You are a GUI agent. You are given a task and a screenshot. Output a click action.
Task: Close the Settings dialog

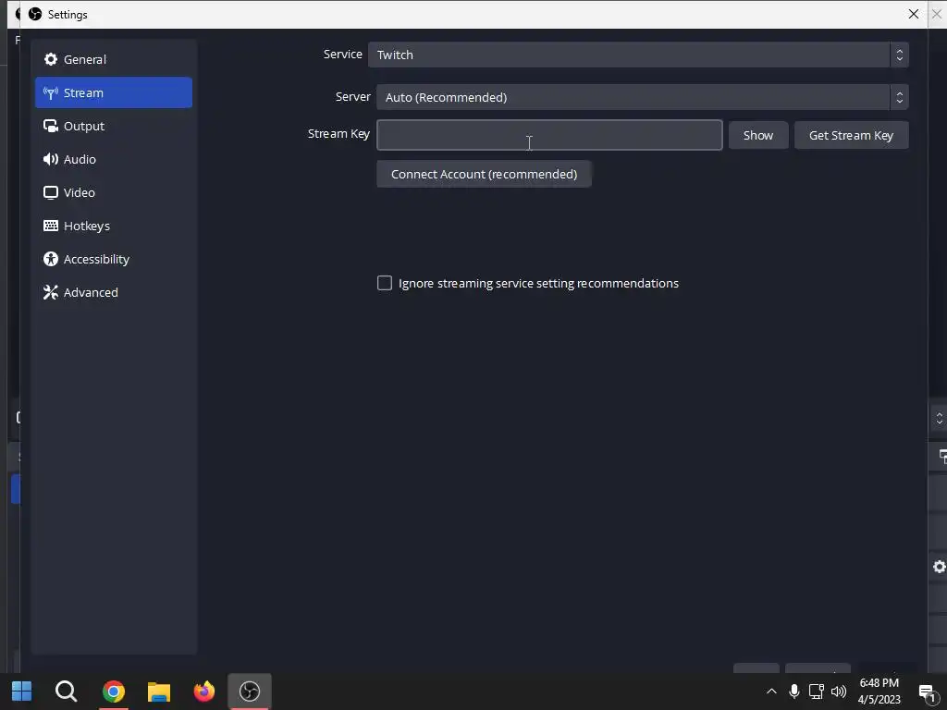[913, 14]
